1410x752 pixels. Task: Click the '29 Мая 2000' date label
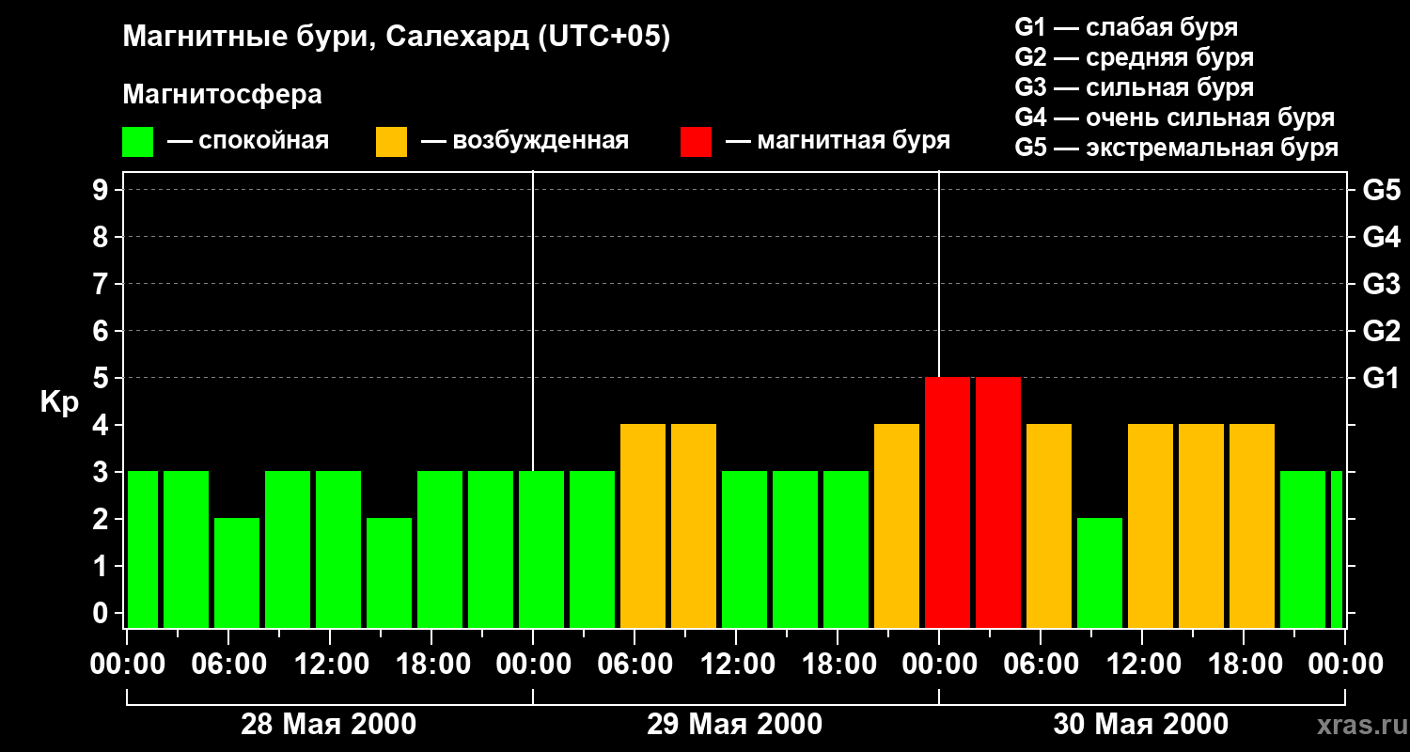coord(735,724)
